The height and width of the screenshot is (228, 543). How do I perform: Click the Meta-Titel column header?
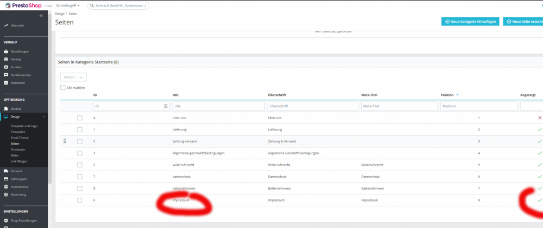[x=369, y=95]
